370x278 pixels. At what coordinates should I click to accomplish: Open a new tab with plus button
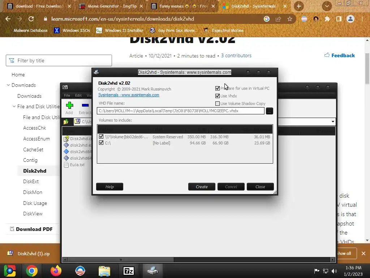pyautogui.click(x=299, y=6)
